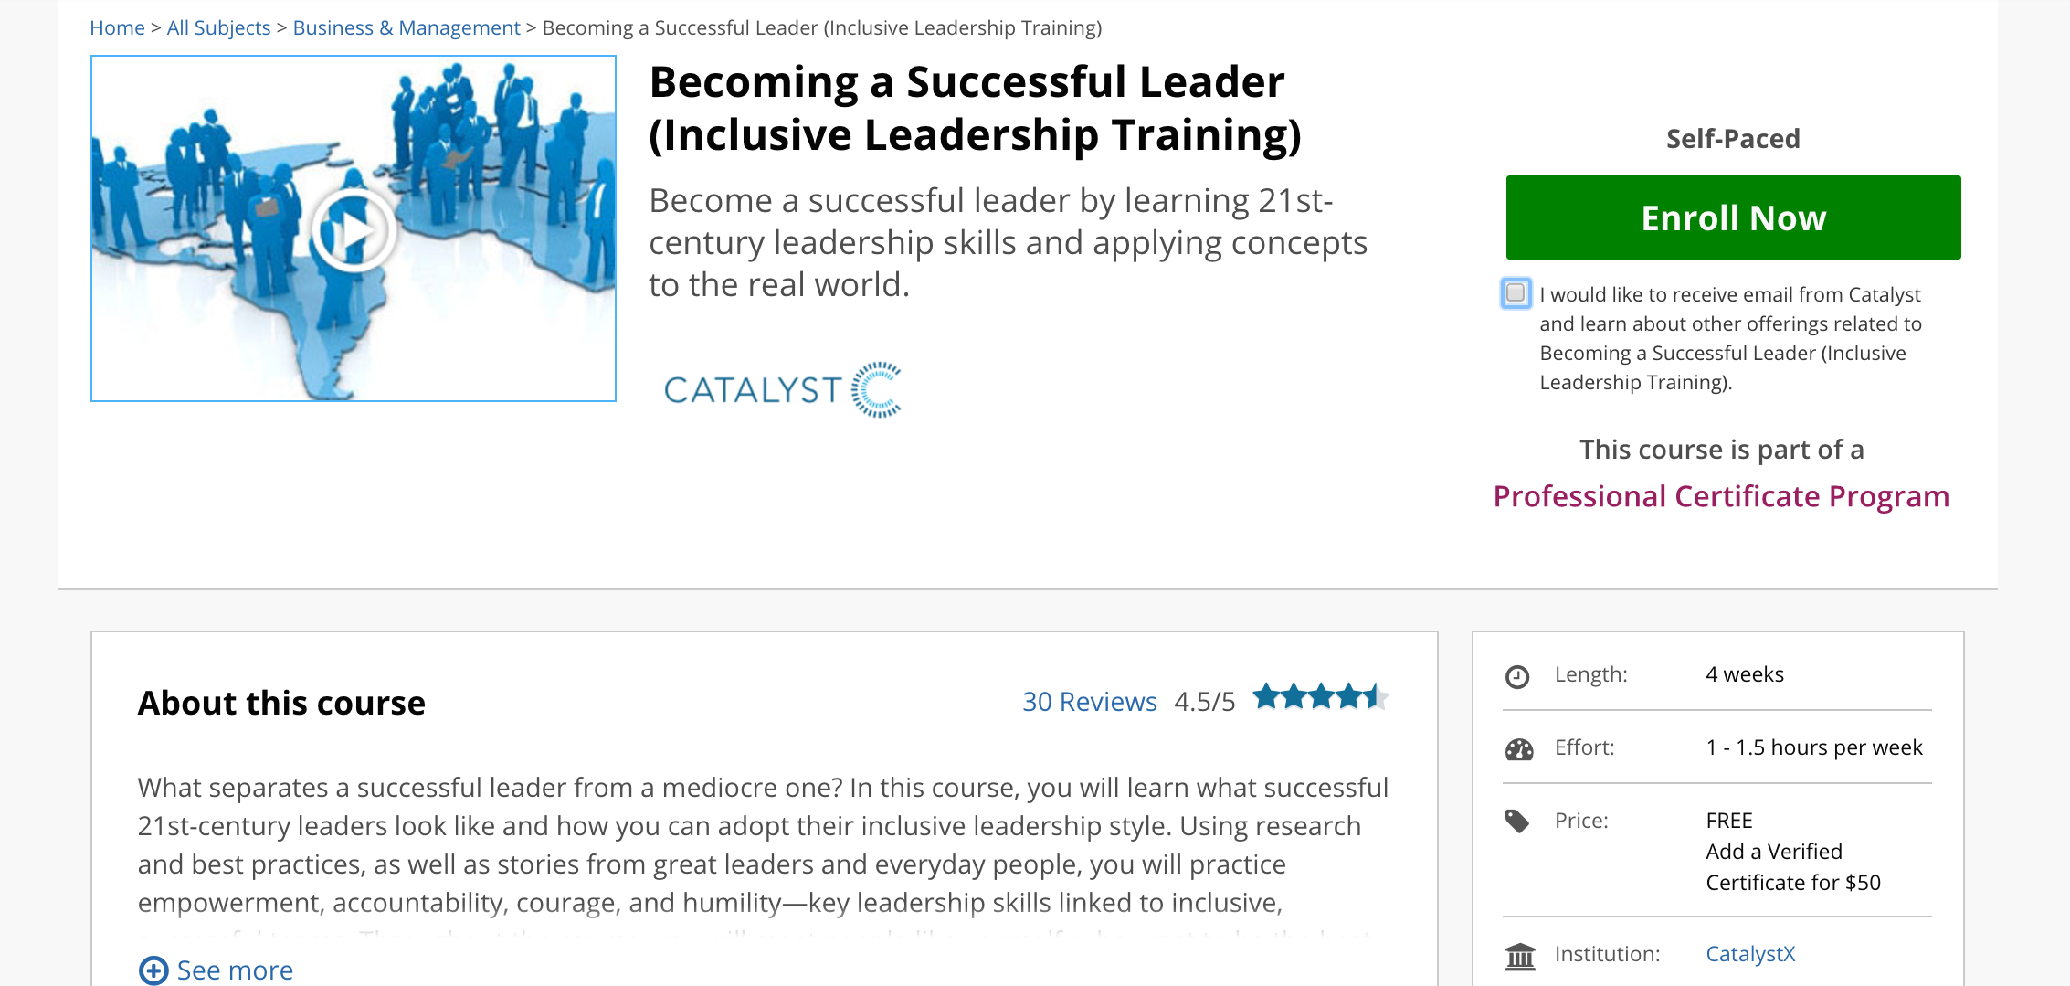Open the All Subjects breadcrumb
The height and width of the screenshot is (986, 2070).
tap(218, 27)
